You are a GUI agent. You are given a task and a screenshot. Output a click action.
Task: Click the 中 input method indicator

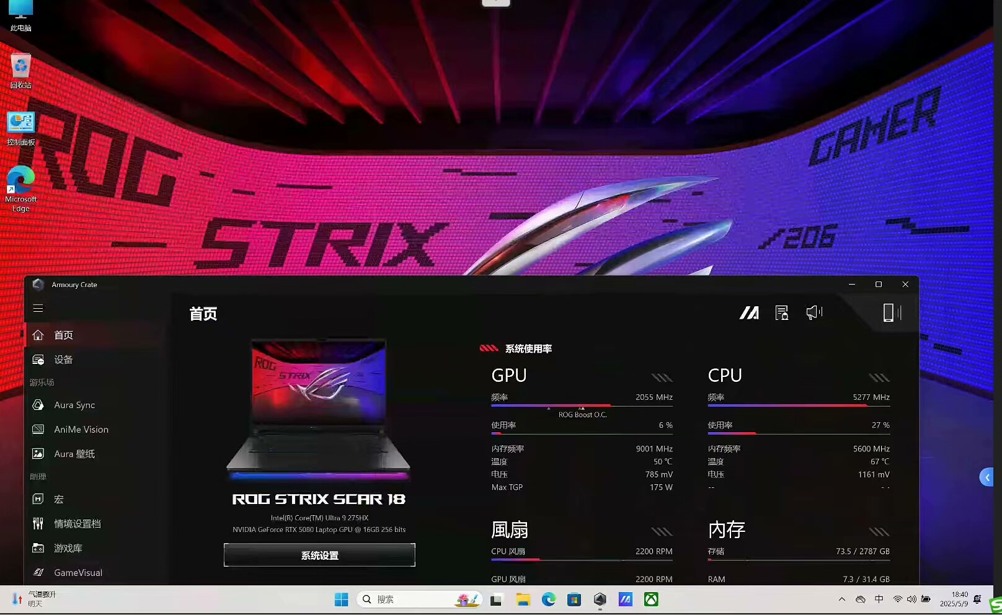coord(879,599)
